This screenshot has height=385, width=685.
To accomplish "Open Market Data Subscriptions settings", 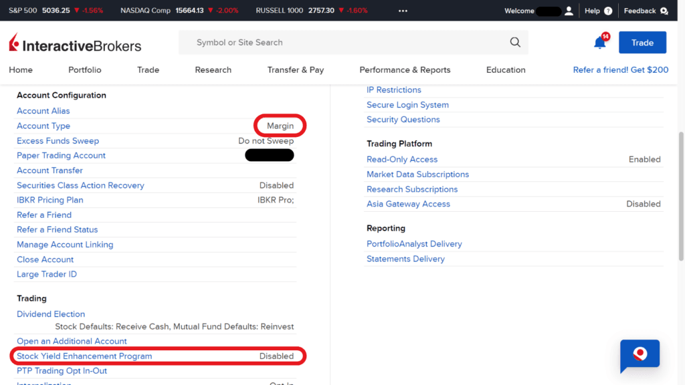I will (417, 174).
